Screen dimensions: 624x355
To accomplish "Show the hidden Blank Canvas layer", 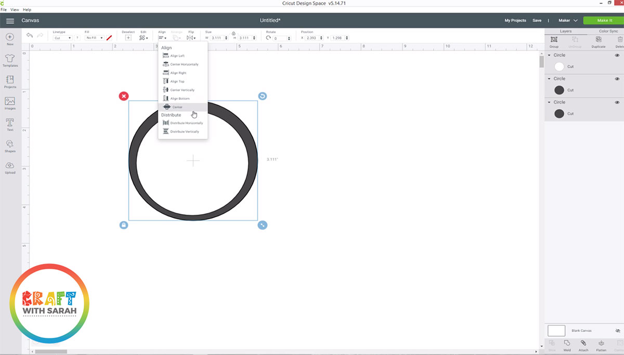I will click(618, 331).
